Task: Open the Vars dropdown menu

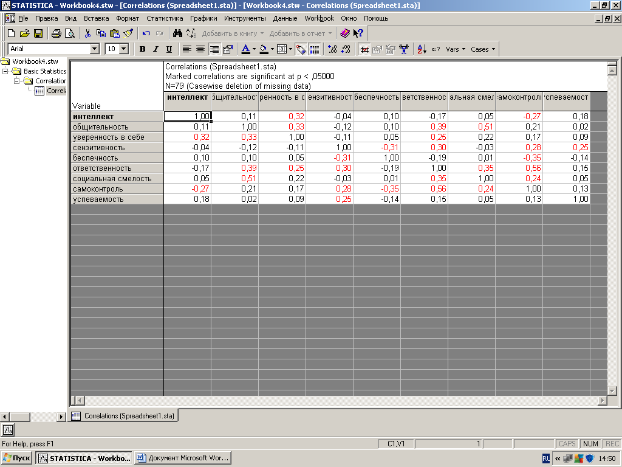Action: (456, 49)
